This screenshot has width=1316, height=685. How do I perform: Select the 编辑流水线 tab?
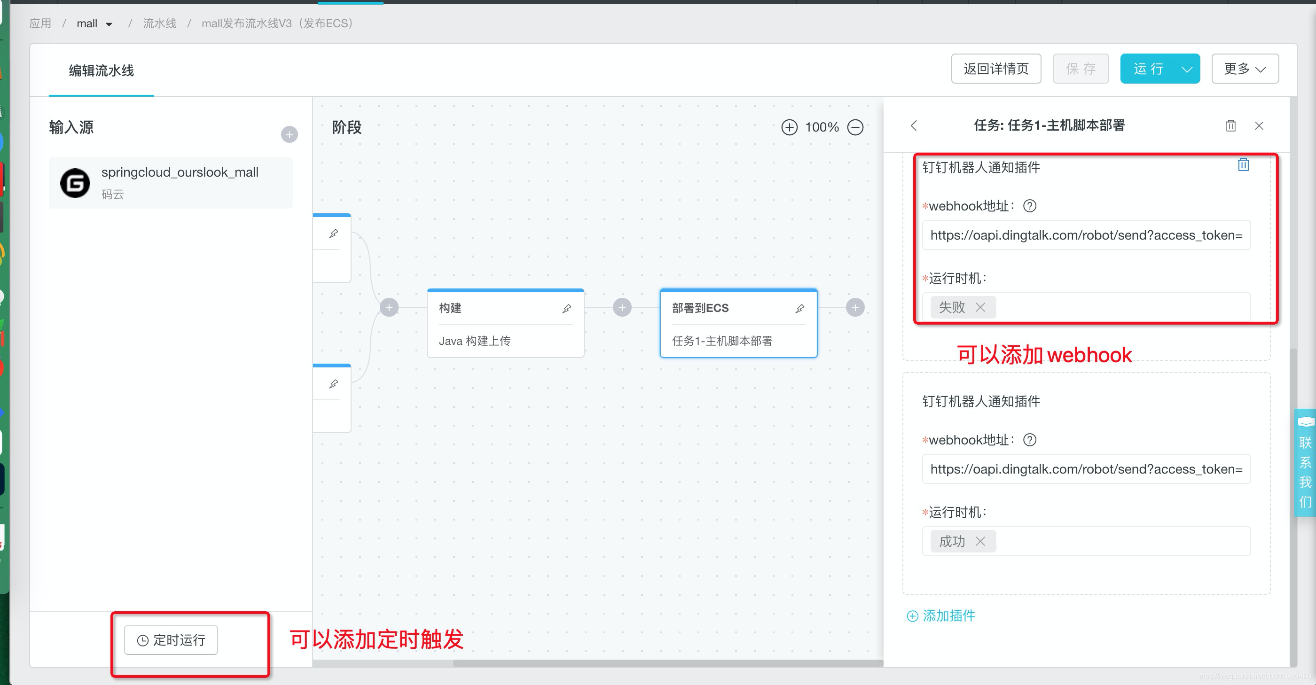click(x=101, y=70)
